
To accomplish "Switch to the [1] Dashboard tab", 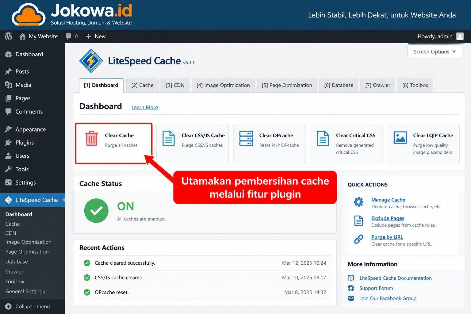I will pos(101,85).
